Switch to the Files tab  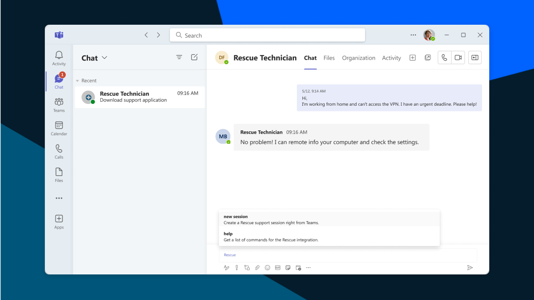coord(329,58)
